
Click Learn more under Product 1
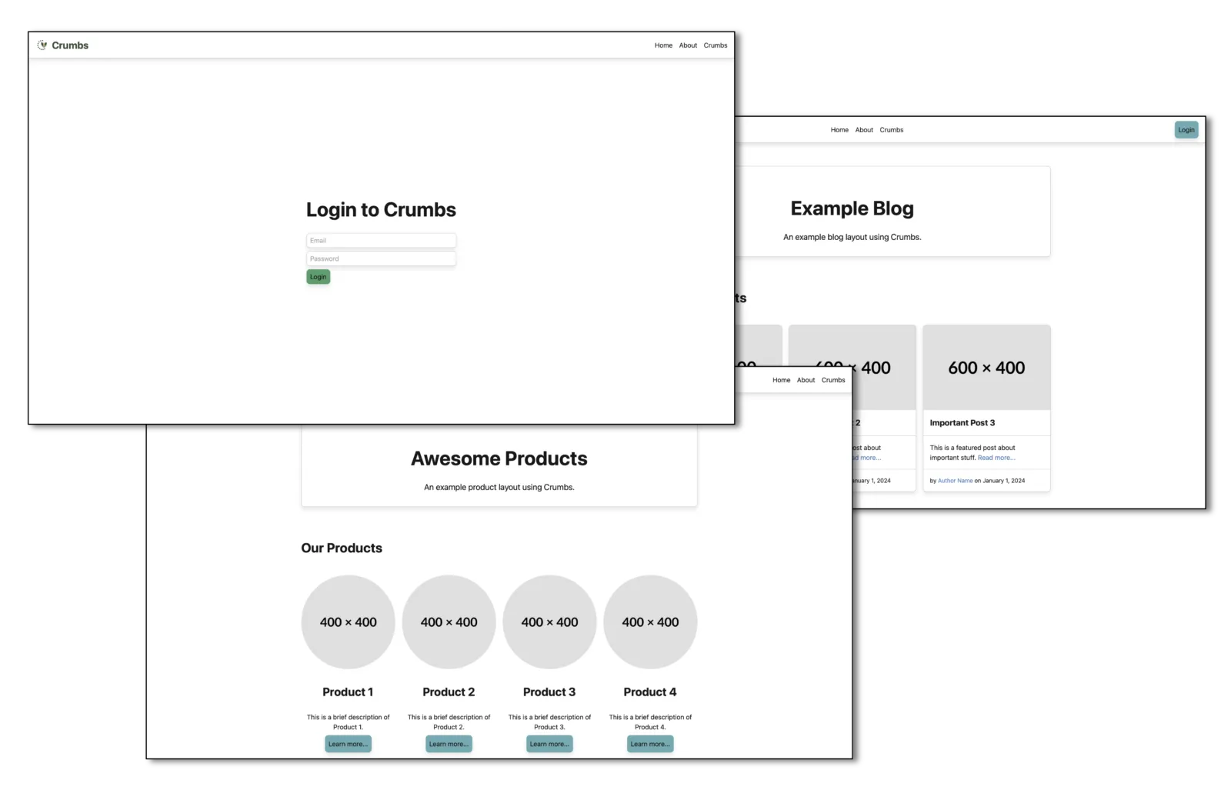[x=348, y=744]
